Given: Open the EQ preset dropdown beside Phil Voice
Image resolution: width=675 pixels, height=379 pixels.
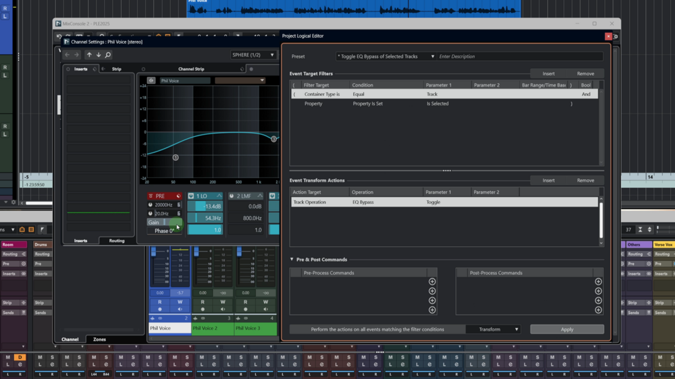Looking at the screenshot, I should coord(240,80).
